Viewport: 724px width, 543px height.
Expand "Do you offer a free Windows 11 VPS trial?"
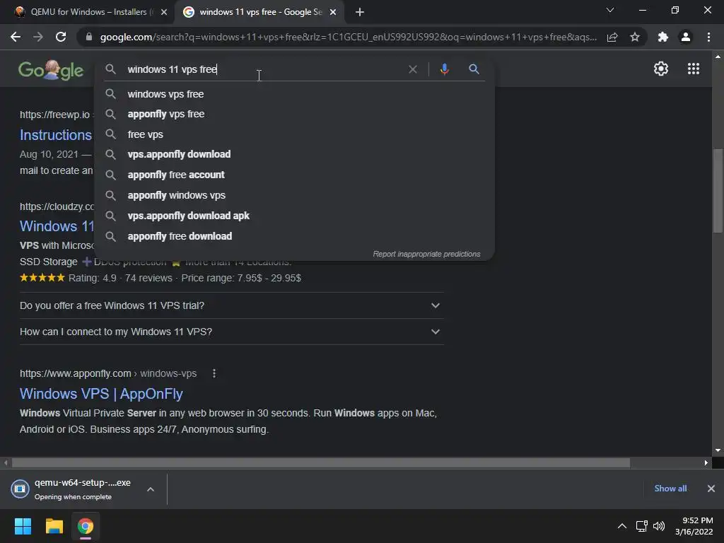pyautogui.click(x=231, y=305)
